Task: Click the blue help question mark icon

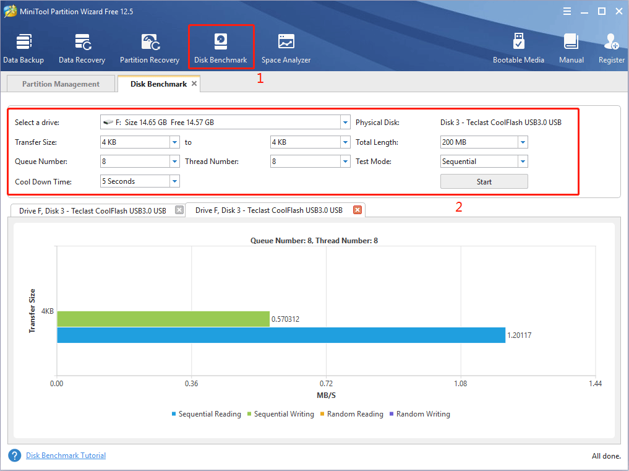Action: coord(15,456)
